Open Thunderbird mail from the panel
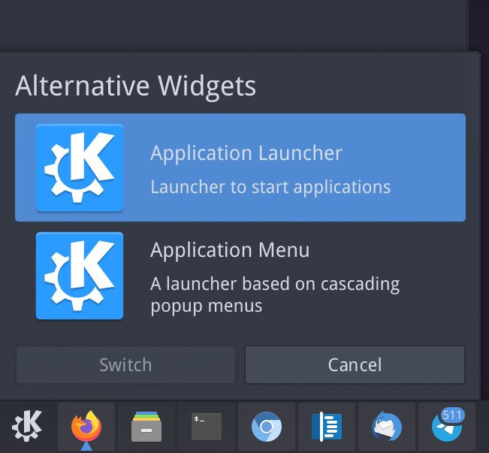This screenshot has height=453, width=489. tap(387, 427)
